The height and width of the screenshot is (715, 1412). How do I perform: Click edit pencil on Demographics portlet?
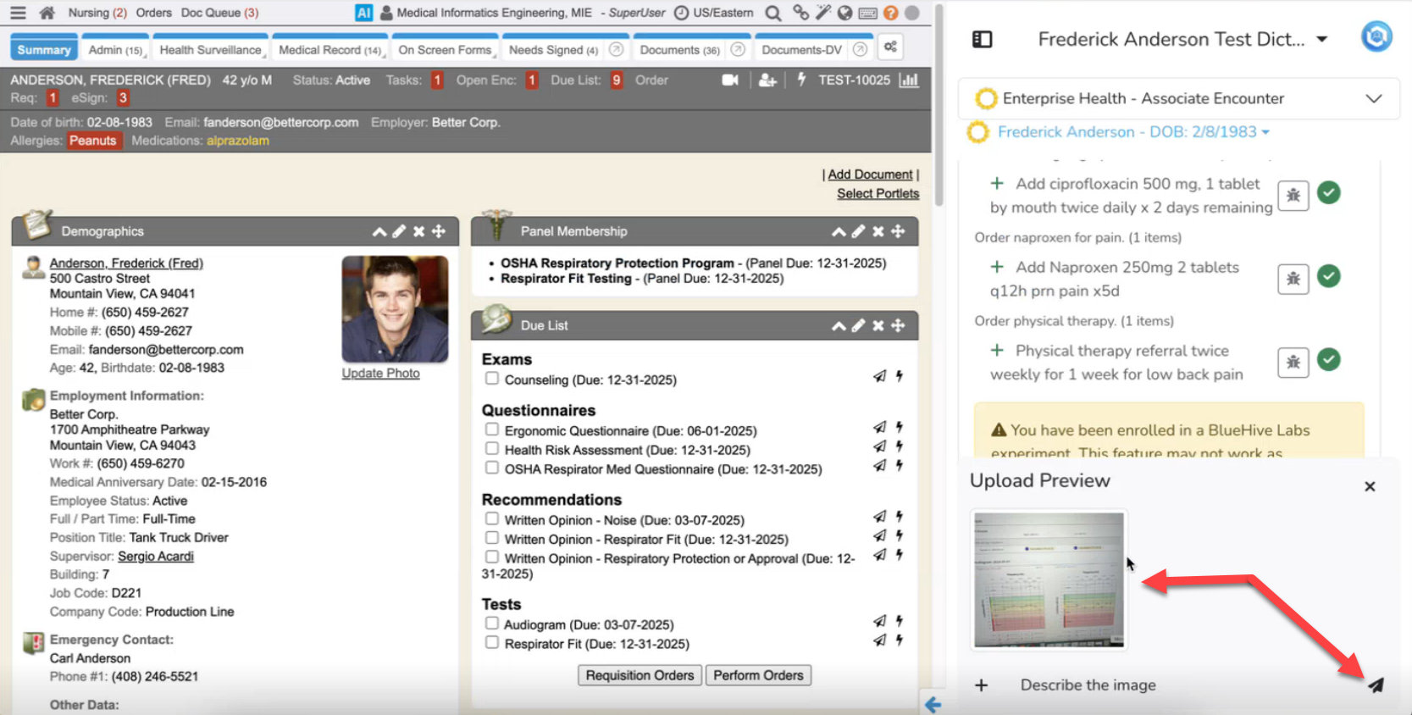399,231
